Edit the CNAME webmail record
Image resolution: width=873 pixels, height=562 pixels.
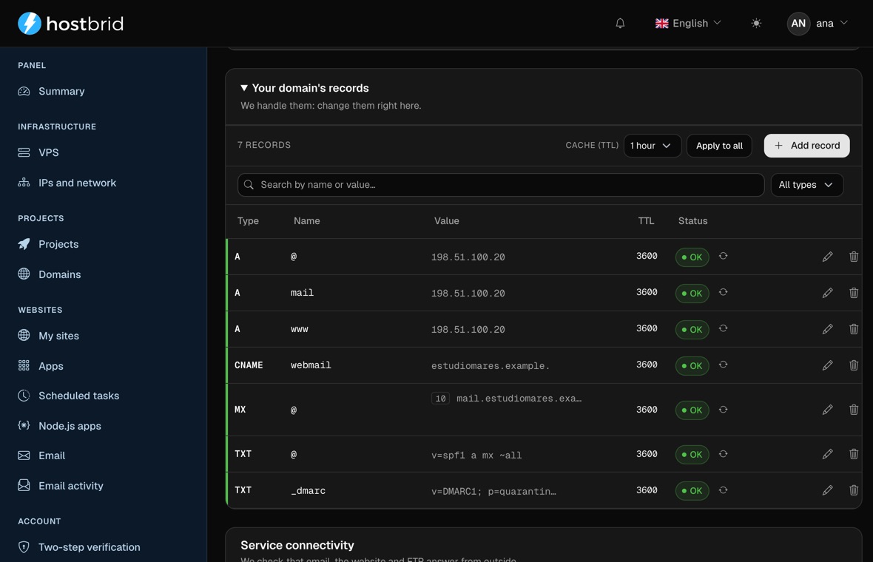827,365
